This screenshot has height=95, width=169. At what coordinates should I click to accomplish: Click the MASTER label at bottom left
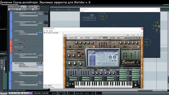pyautogui.click(x=3, y=93)
